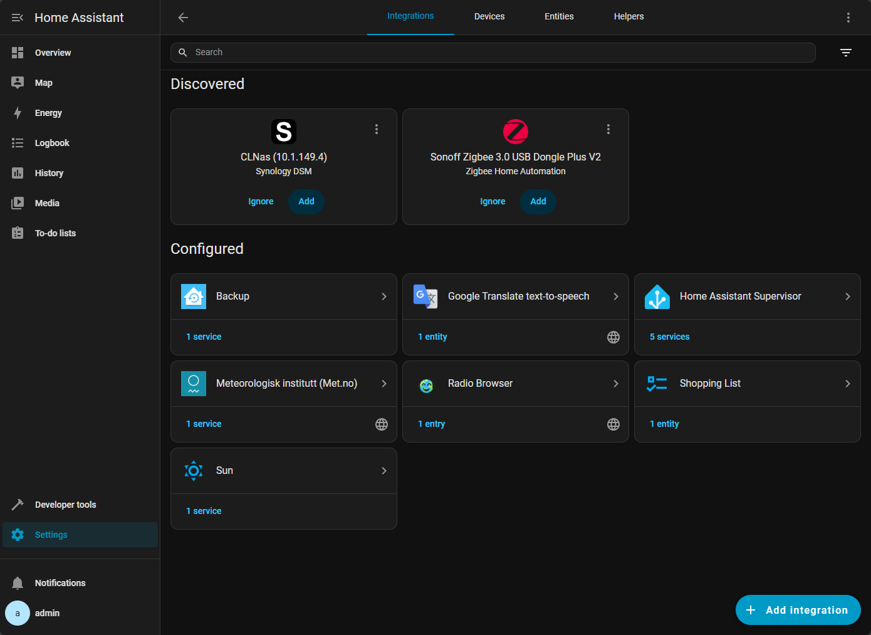871x635 pixels.
Task: Switch to the Helpers tab
Action: click(628, 17)
